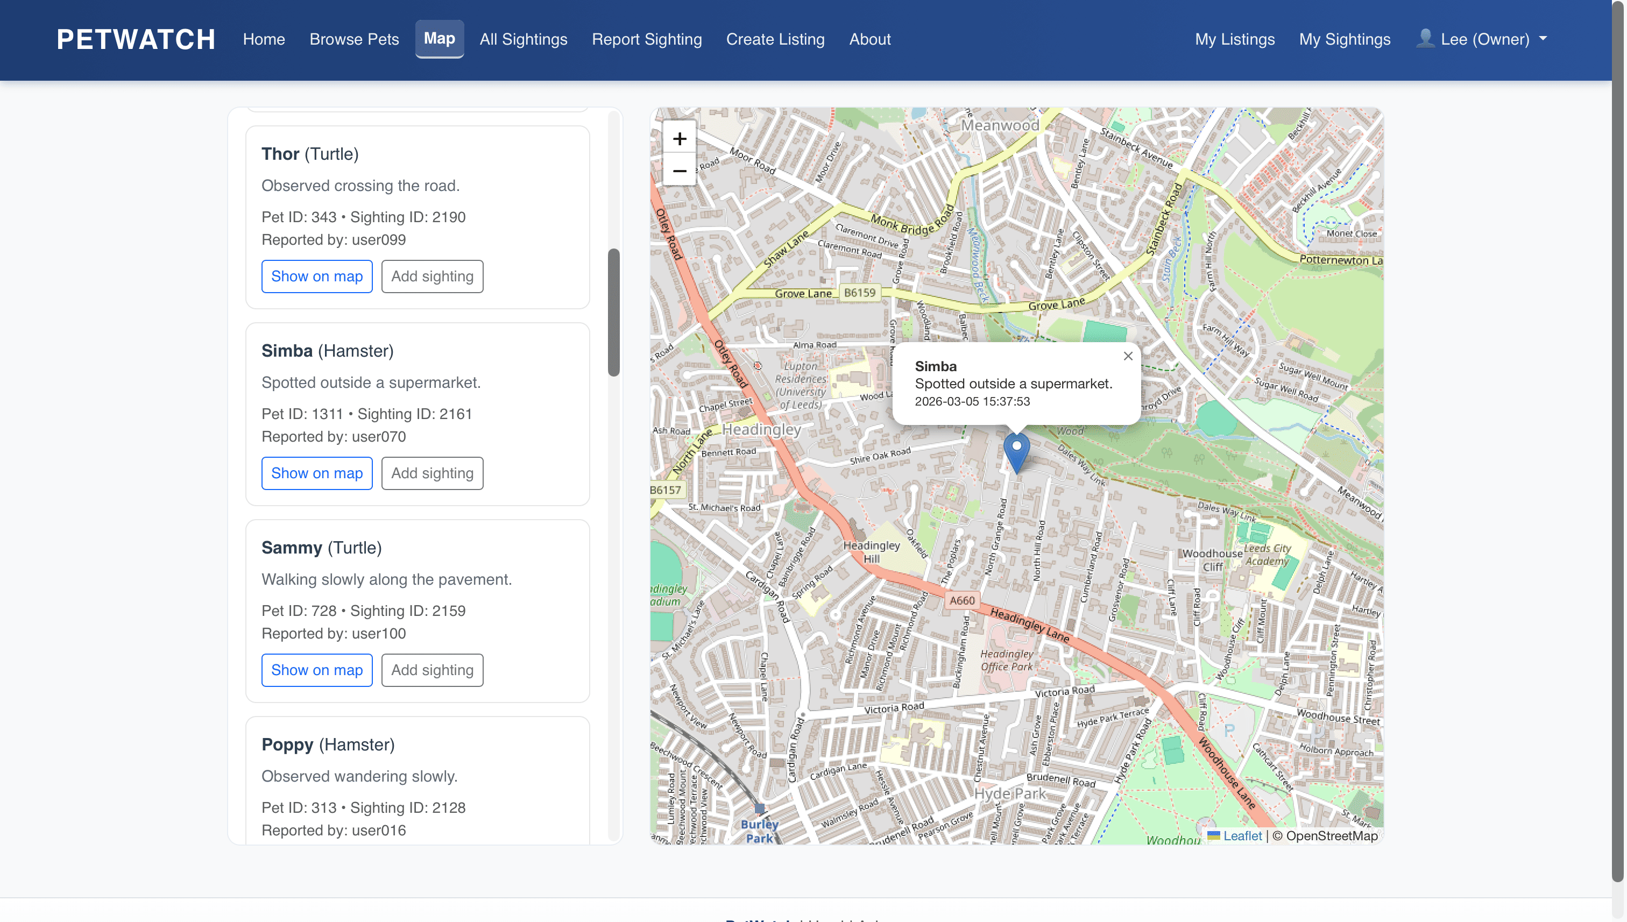Click 'Reported by: user100' text

334,634
